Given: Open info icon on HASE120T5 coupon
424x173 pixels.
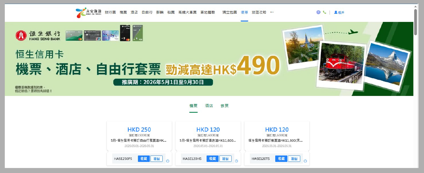Looking at the screenshot, I should [x=305, y=161].
